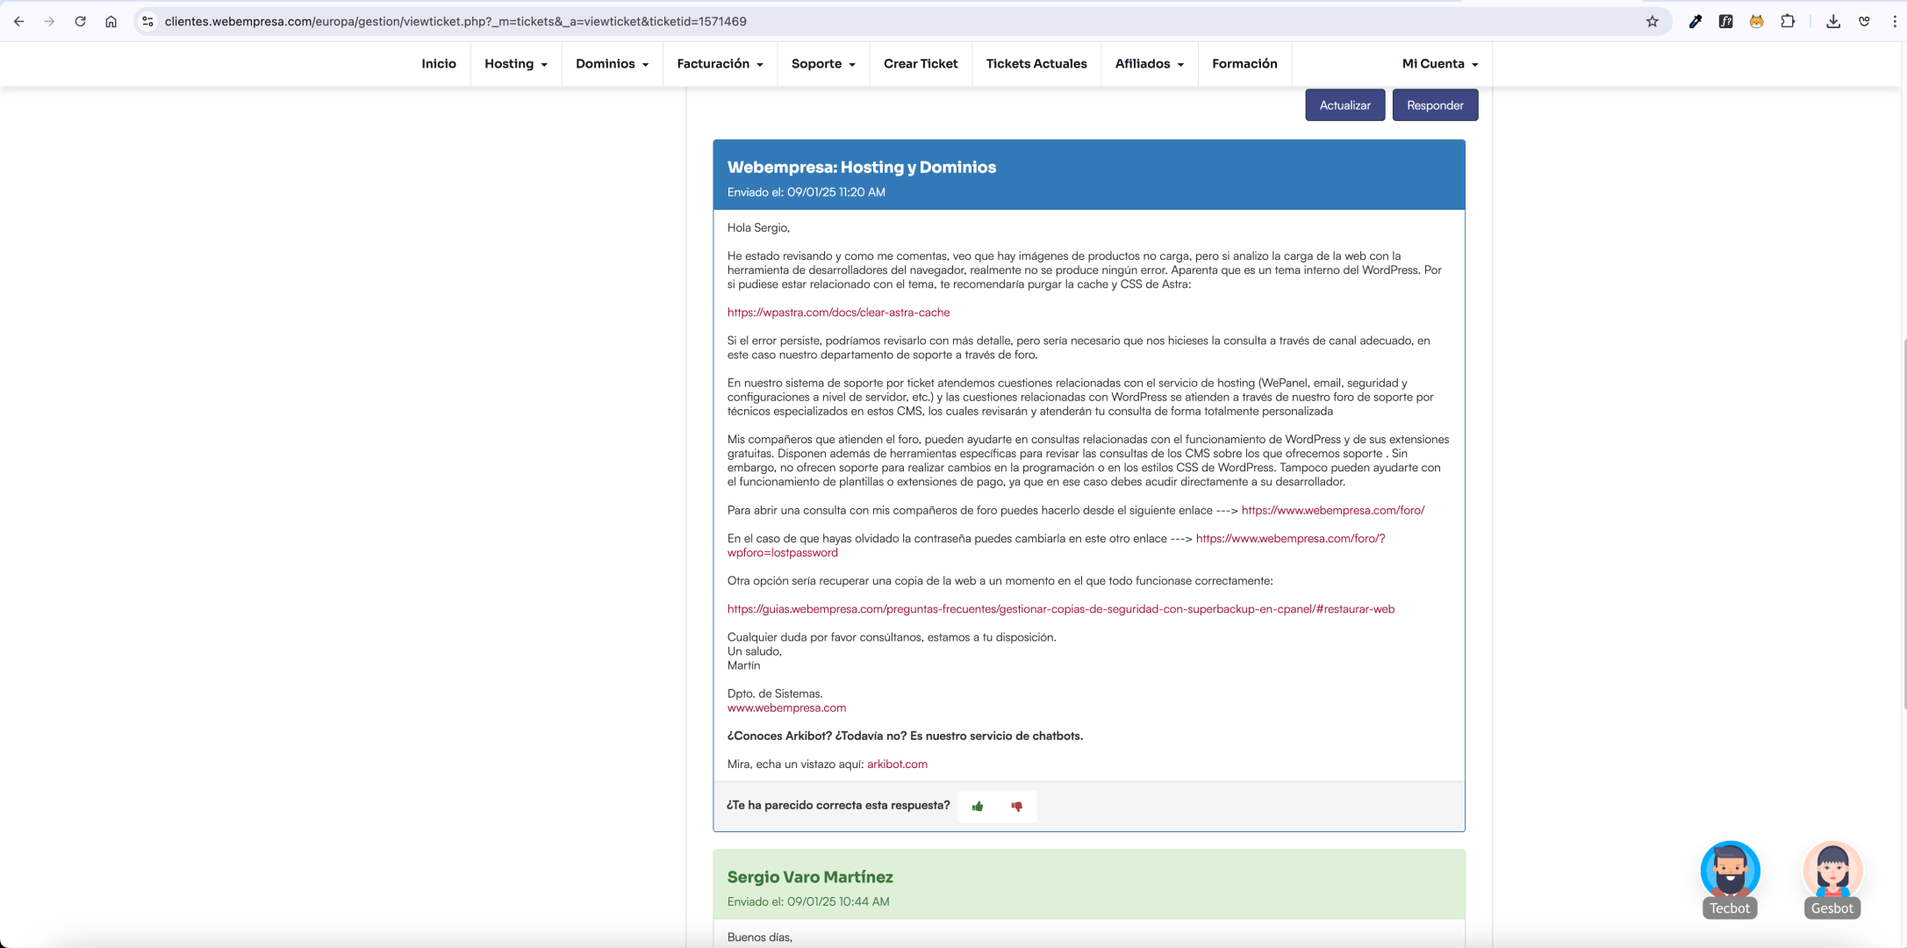This screenshot has height=948, width=1907.
Task: Click the ¿Te ha parecido correcta esta respuesta? text
Action: coord(838,805)
